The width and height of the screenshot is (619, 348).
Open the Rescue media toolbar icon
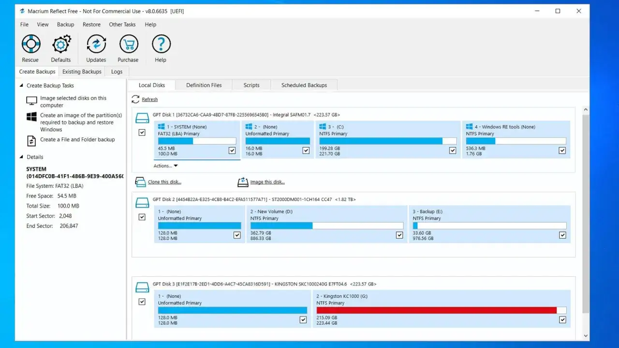pos(30,44)
